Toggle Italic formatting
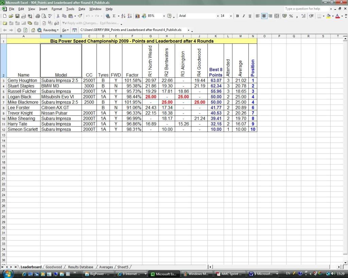Viewport: 348px width, 278px height. (244, 16)
